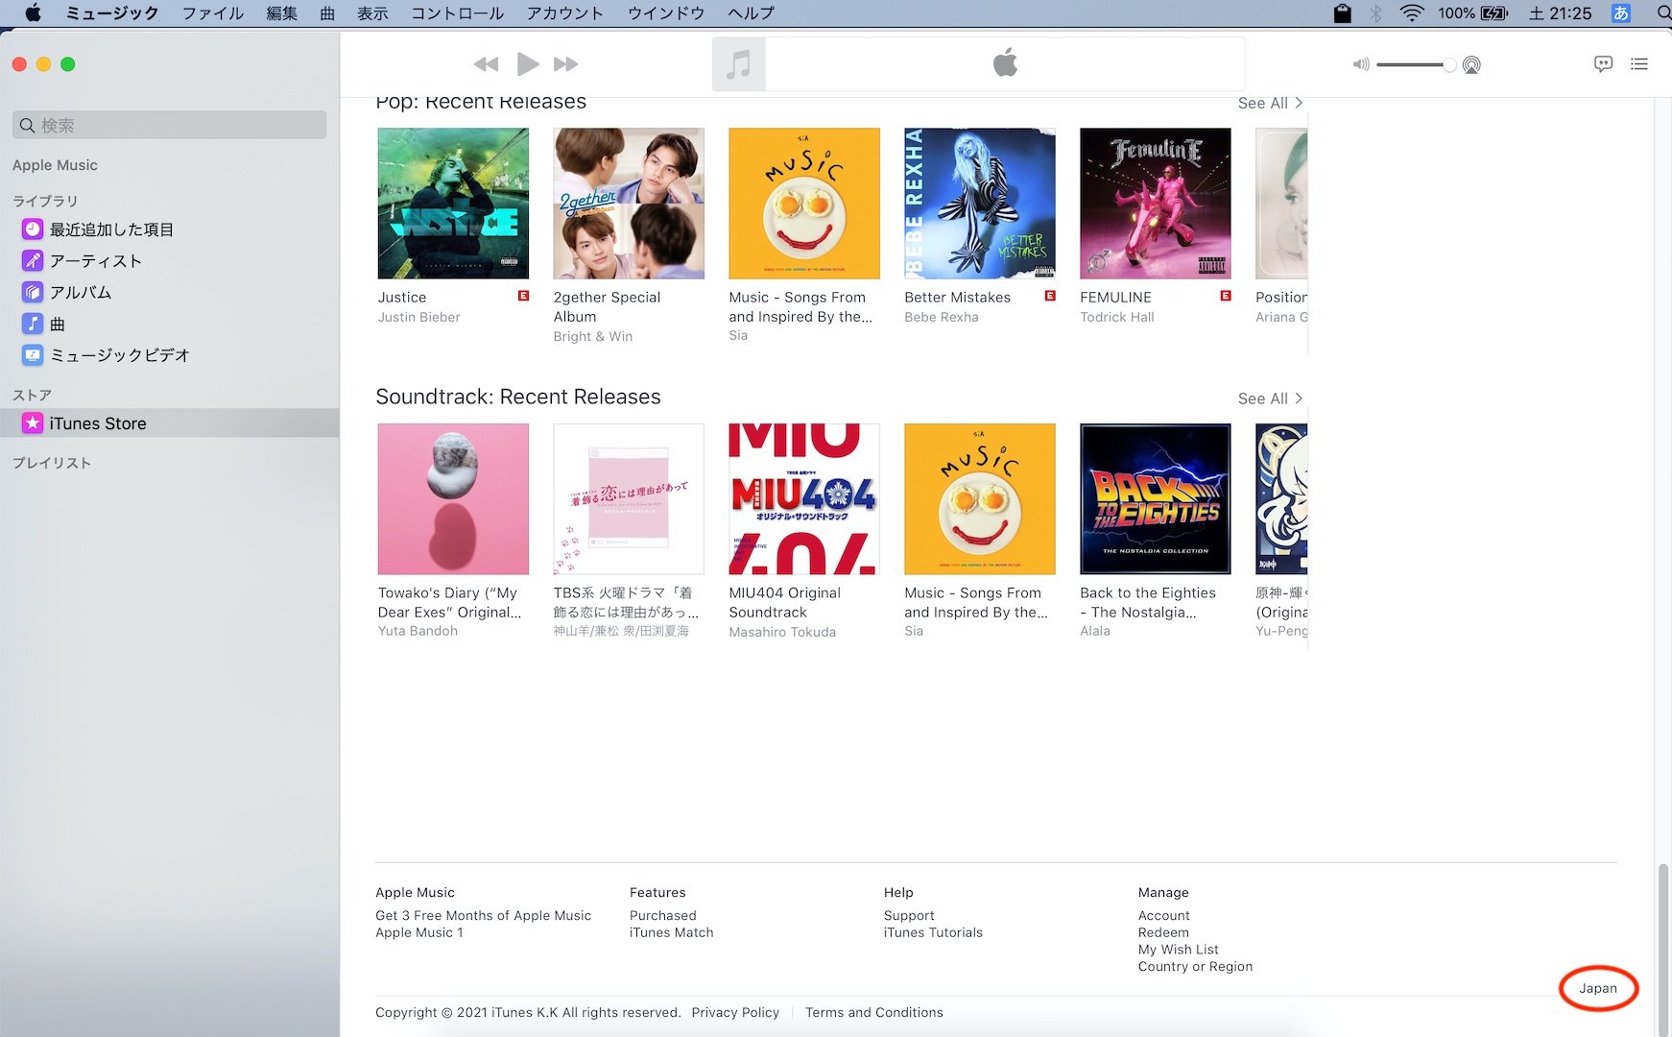1672x1037 pixels.
Task: Open the 編集 menu
Action: 282,13
